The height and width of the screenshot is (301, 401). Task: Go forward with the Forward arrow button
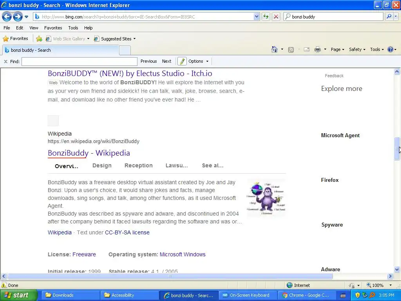pyautogui.click(x=18, y=16)
